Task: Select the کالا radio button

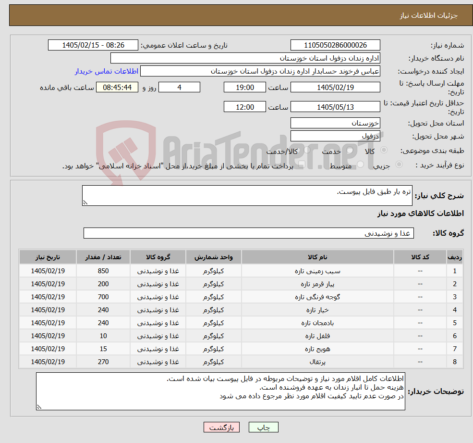Action: click(x=384, y=150)
